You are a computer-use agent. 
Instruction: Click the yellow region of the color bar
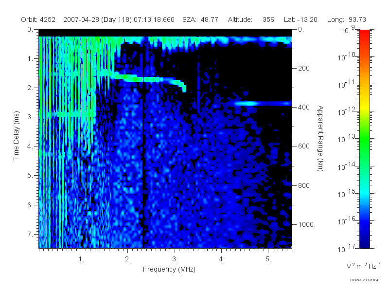[364, 107]
